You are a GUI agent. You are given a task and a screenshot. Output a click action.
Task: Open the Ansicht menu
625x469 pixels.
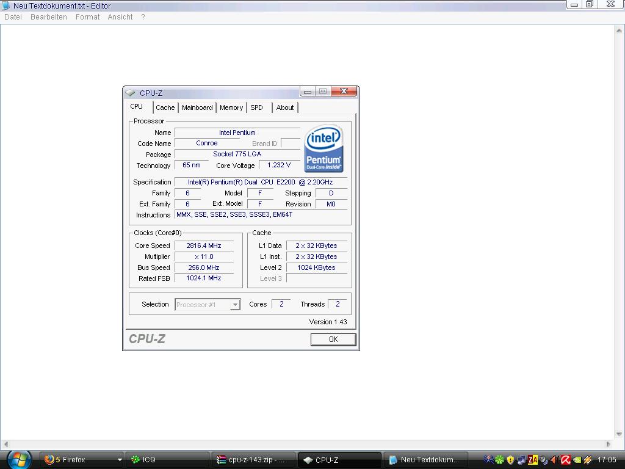(120, 17)
